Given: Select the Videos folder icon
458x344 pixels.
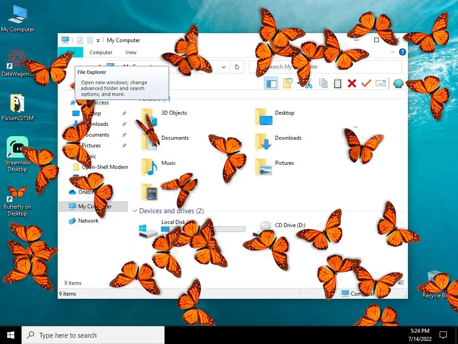Looking at the screenshot, I should 149,192.
